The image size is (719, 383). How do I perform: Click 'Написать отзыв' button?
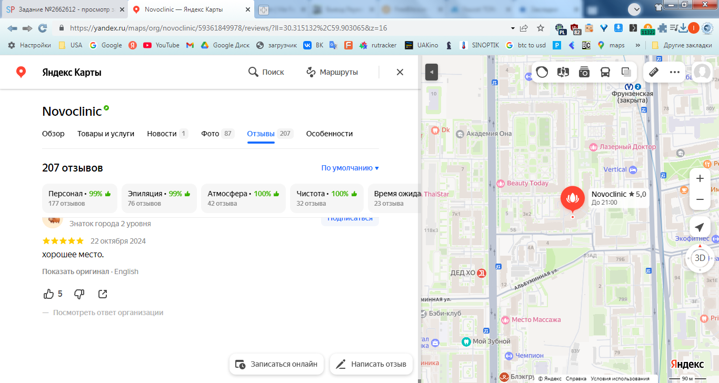pyautogui.click(x=371, y=364)
